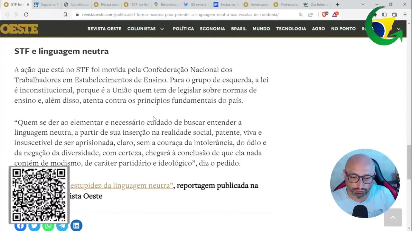Screen dimensions: 412x231
Task: Click the scrollbar up arrow
Action: pyautogui.click(x=409, y=22)
